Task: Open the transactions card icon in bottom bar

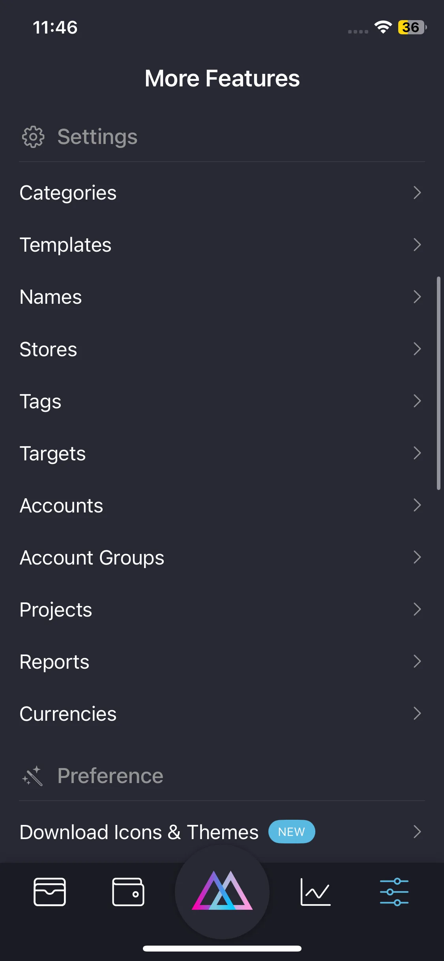Action: (50, 892)
